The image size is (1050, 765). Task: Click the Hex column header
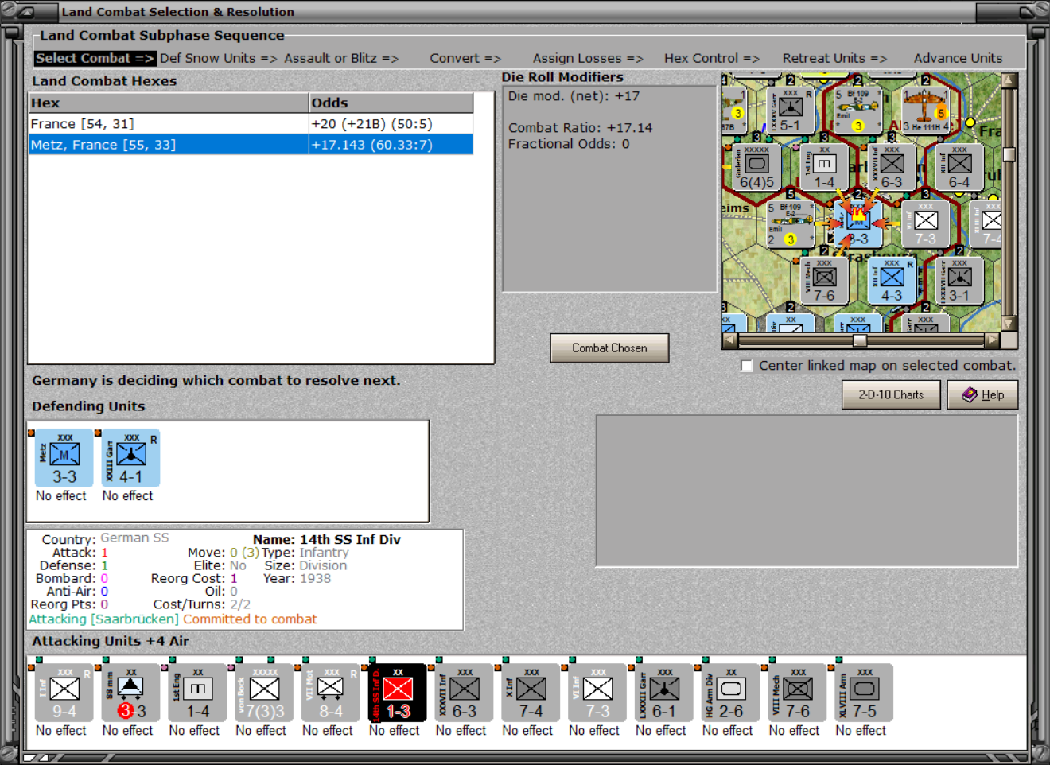168,103
